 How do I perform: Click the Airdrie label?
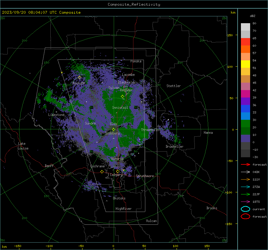(x=117, y=159)
